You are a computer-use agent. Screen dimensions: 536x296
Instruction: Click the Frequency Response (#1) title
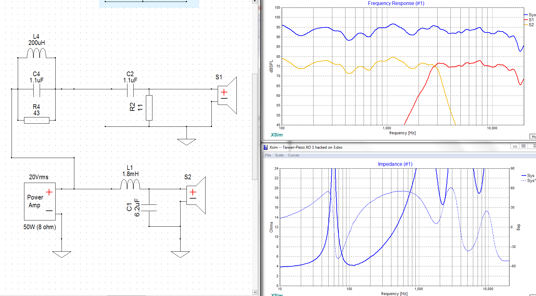pos(396,3)
